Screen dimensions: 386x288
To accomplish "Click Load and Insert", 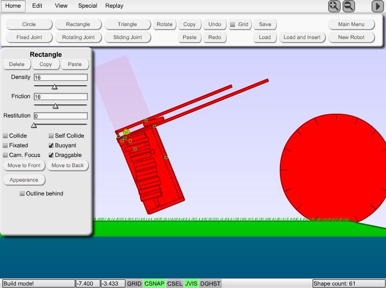I will tap(302, 38).
